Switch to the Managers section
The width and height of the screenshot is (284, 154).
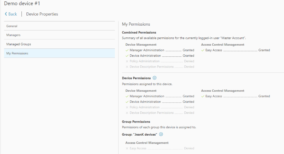pyautogui.click(x=13, y=35)
